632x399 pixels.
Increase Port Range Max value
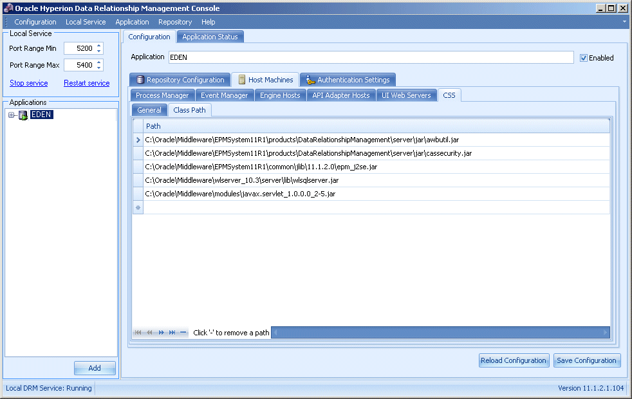point(98,62)
